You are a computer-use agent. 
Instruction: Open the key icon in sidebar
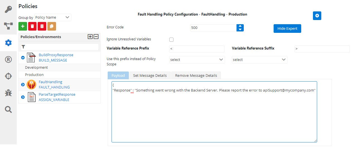pyautogui.click(x=8, y=9)
